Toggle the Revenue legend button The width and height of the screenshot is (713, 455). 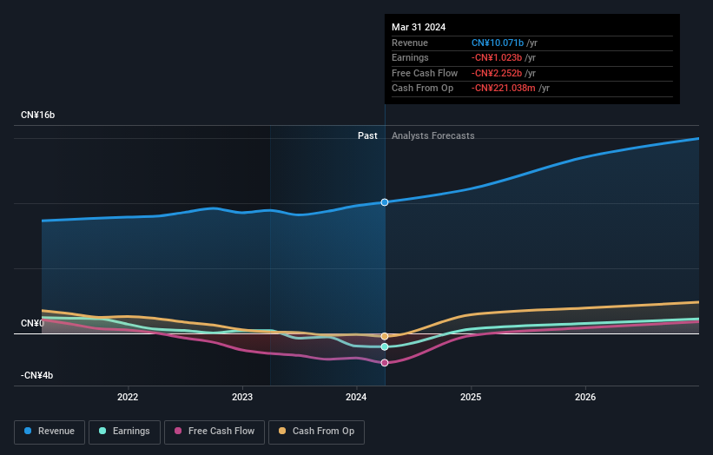[50, 432]
